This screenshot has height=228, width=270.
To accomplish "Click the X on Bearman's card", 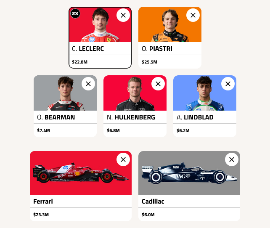I will 88,84.
